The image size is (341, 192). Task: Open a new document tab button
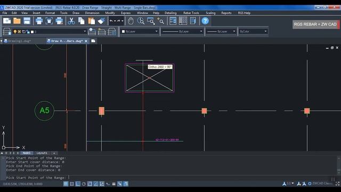[x=93, y=41]
